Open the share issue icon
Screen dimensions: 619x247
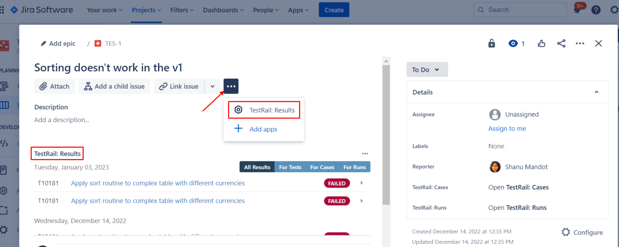(x=561, y=44)
